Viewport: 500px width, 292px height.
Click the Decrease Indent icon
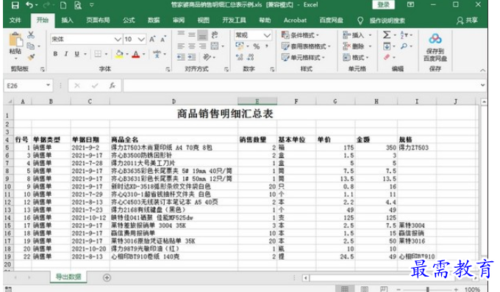pos(181,57)
